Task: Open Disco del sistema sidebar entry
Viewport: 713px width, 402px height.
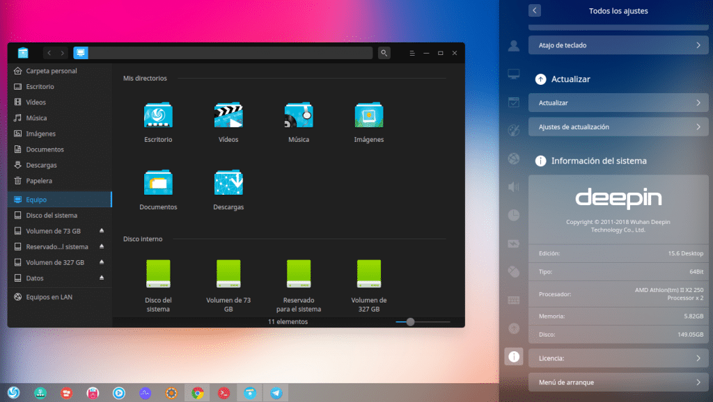Action: click(x=60, y=216)
